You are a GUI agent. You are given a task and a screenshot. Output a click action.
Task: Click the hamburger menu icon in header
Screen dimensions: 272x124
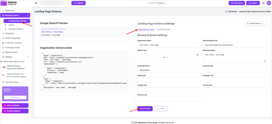point(36,3)
